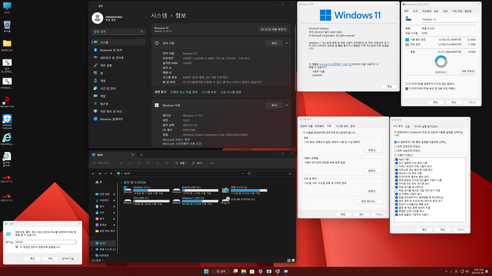Open Revision Tool desktop shortcut
Image resolution: width=492 pixels, height=276 pixels.
click(x=7, y=102)
